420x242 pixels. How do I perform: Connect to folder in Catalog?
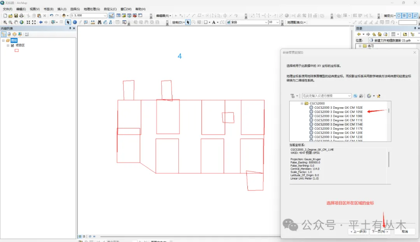(x=405, y=34)
